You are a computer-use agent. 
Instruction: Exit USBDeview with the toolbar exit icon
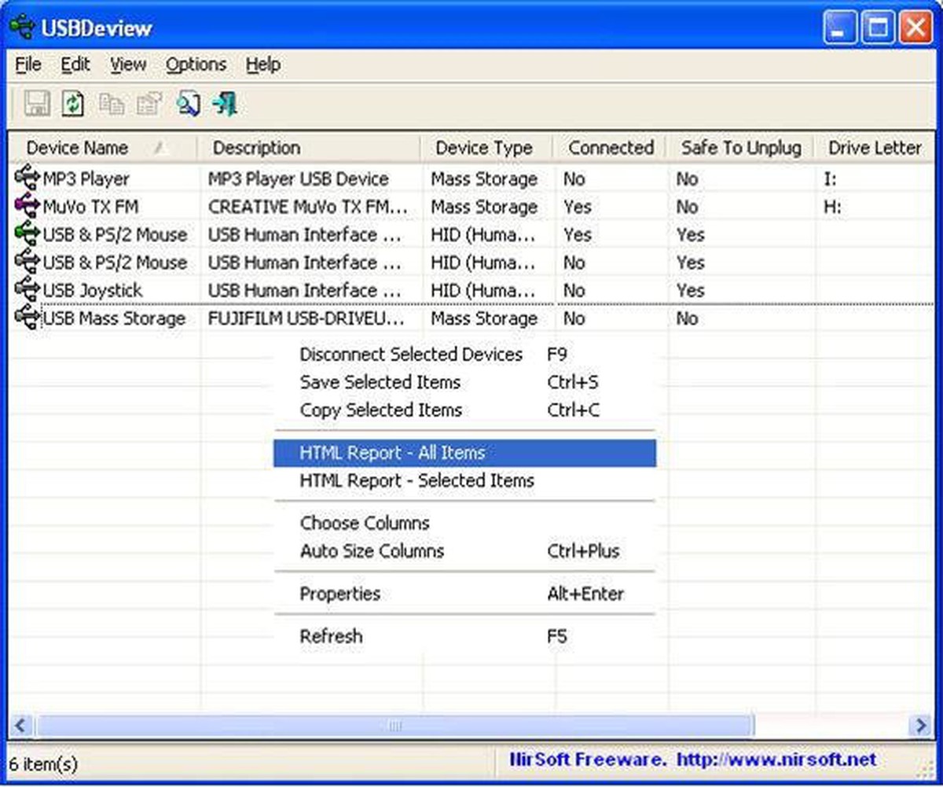click(x=226, y=103)
